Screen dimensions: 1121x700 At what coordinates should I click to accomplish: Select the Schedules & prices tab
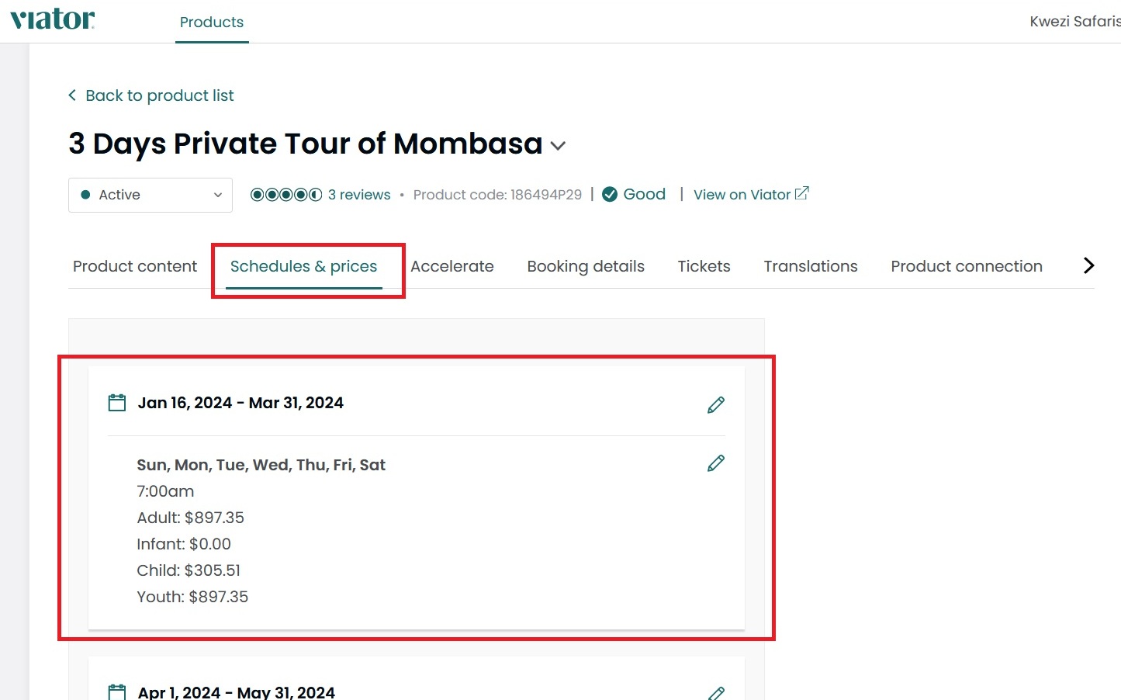(303, 266)
